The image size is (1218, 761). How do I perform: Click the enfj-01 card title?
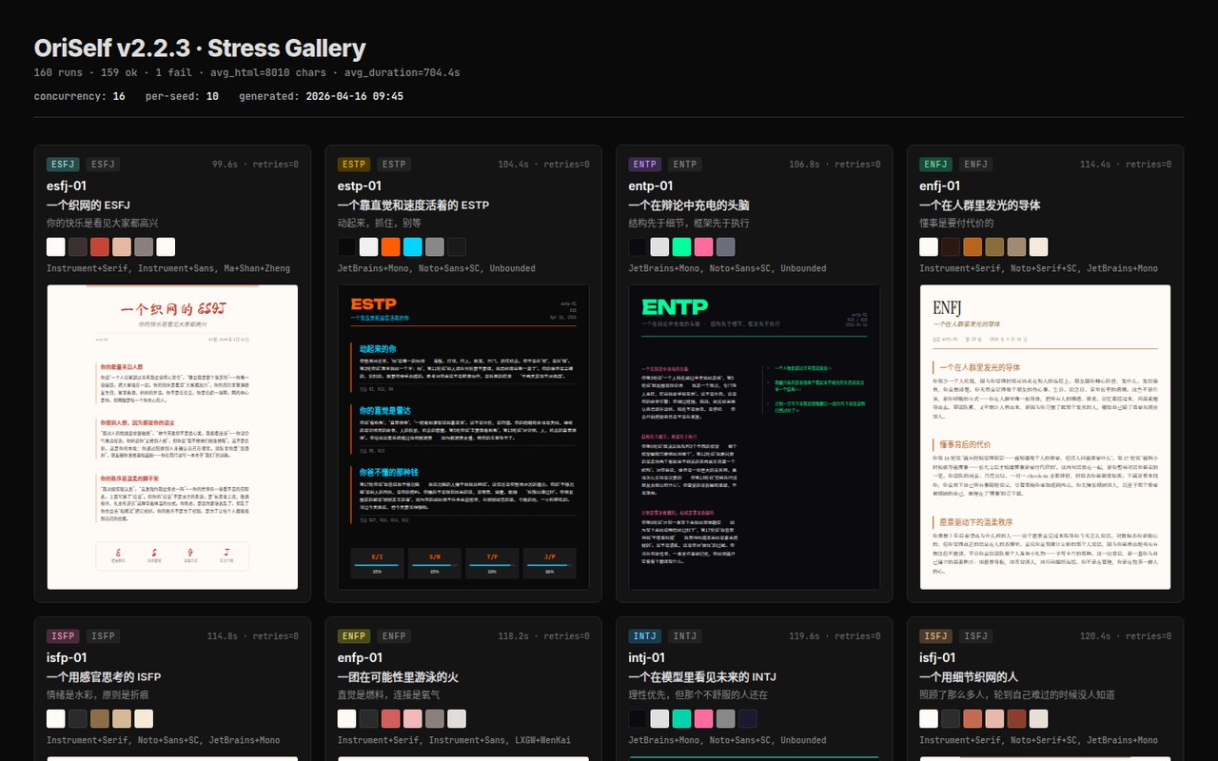click(x=941, y=185)
